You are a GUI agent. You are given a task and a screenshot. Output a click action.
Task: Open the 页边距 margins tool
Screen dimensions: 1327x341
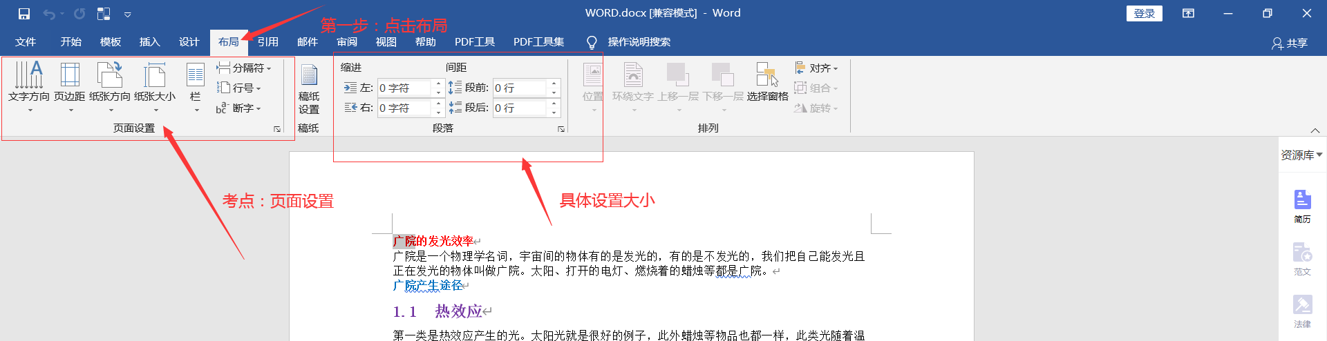click(x=70, y=86)
